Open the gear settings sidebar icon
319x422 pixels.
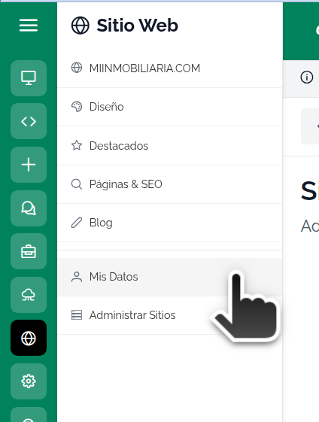pos(29,381)
